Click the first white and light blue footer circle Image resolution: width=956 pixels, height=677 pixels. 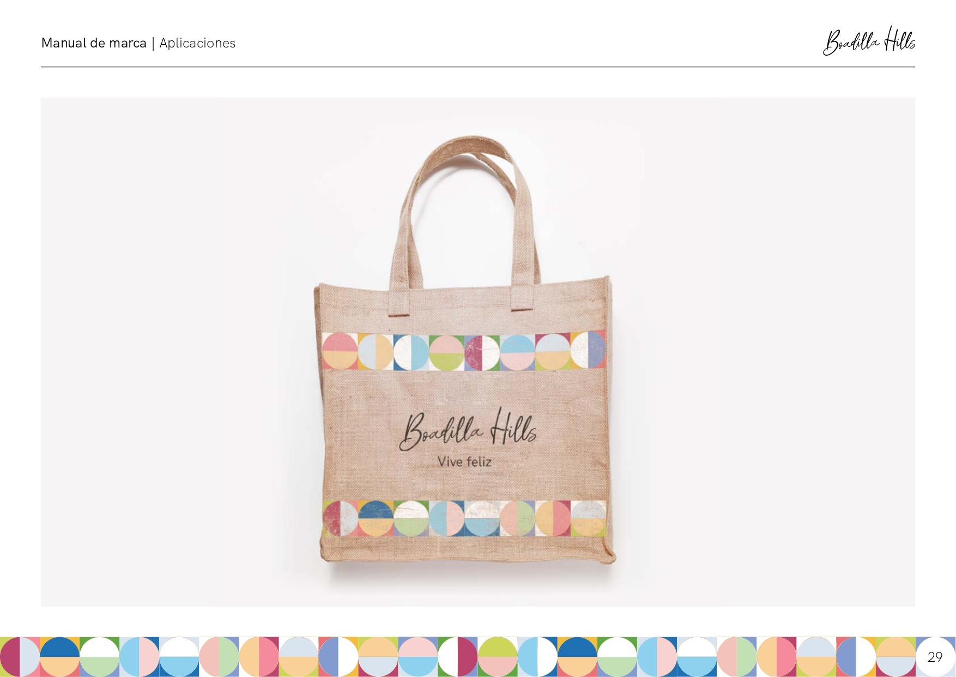click(179, 657)
